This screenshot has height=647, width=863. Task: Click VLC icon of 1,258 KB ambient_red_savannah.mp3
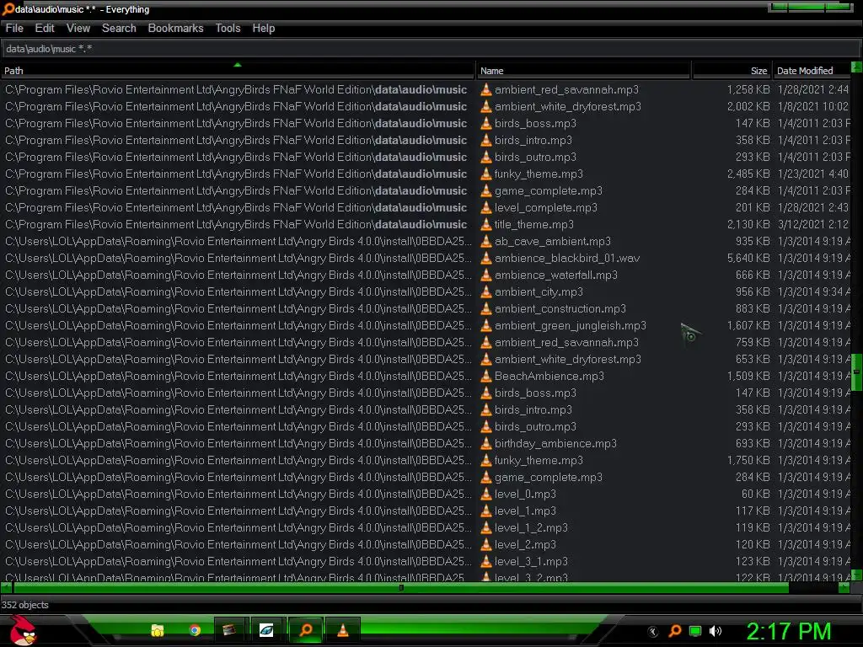click(x=486, y=89)
